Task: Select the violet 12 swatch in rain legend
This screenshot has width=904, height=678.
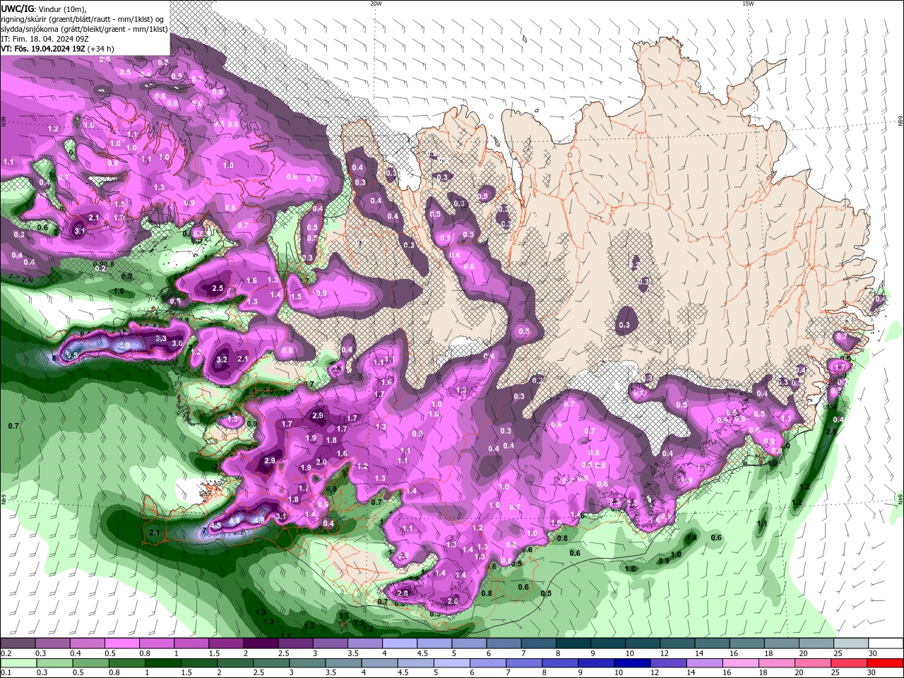Action: 669,662
